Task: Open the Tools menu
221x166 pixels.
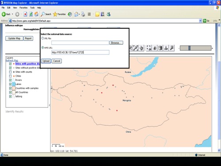Action: [32, 8]
